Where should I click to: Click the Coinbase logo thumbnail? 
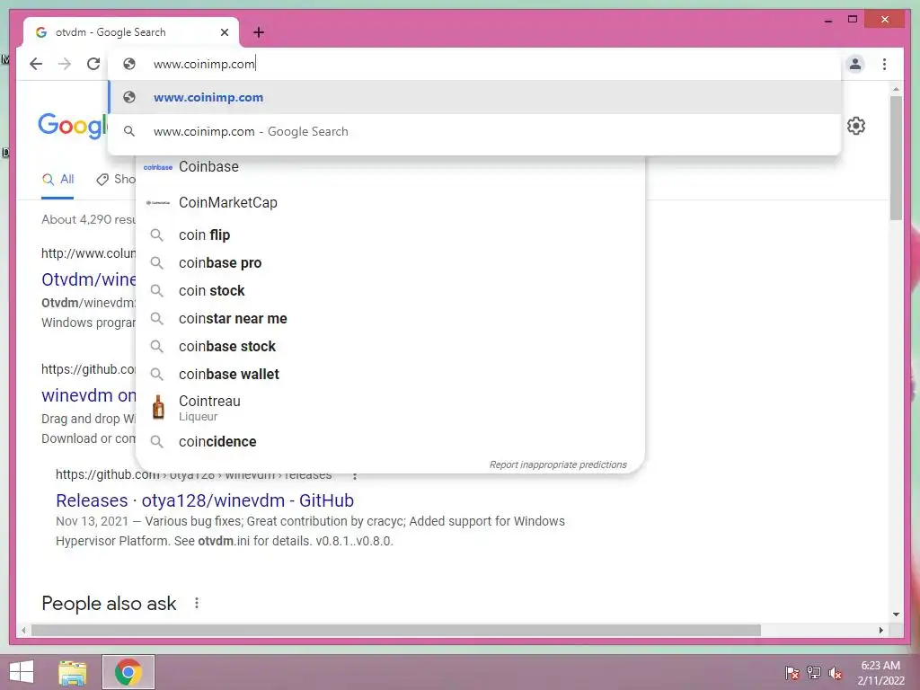(x=158, y=167)
